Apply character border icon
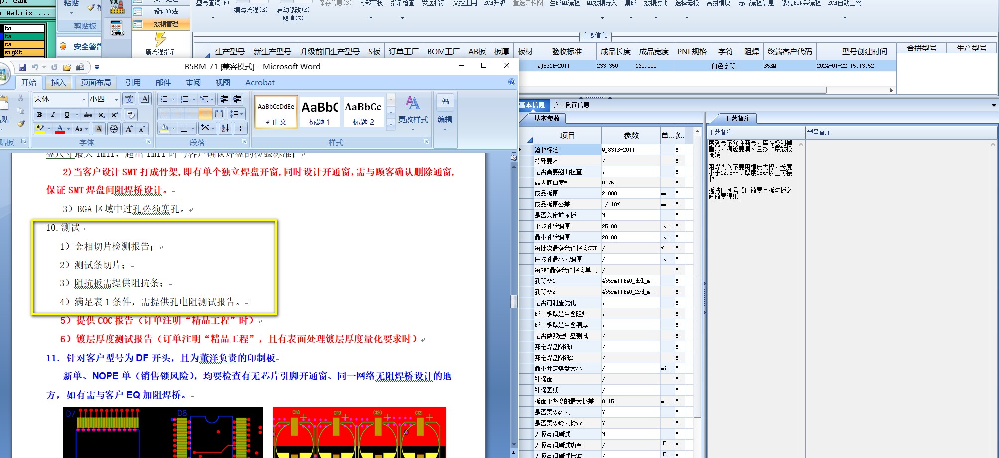 pyautogui.click(x=145, y=99)
